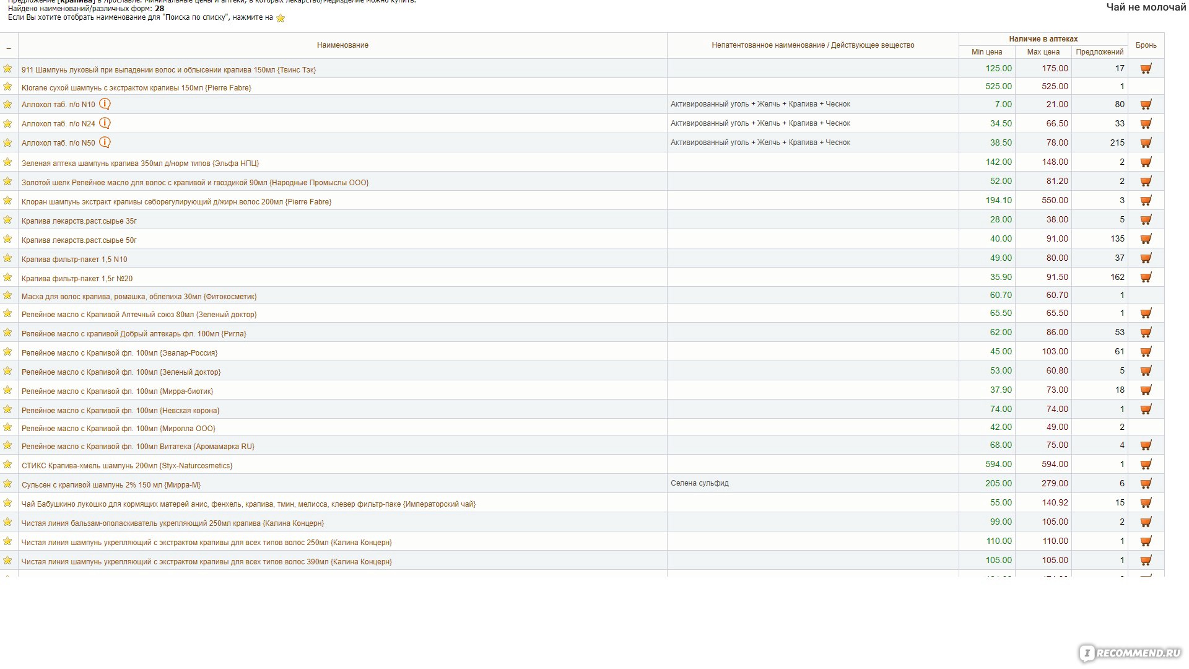The width and height of the screenshot is (1189, 669).
Task: Star the Крапива лекарств.раст.сырье 50г row
Action: (x=7, y=238)
